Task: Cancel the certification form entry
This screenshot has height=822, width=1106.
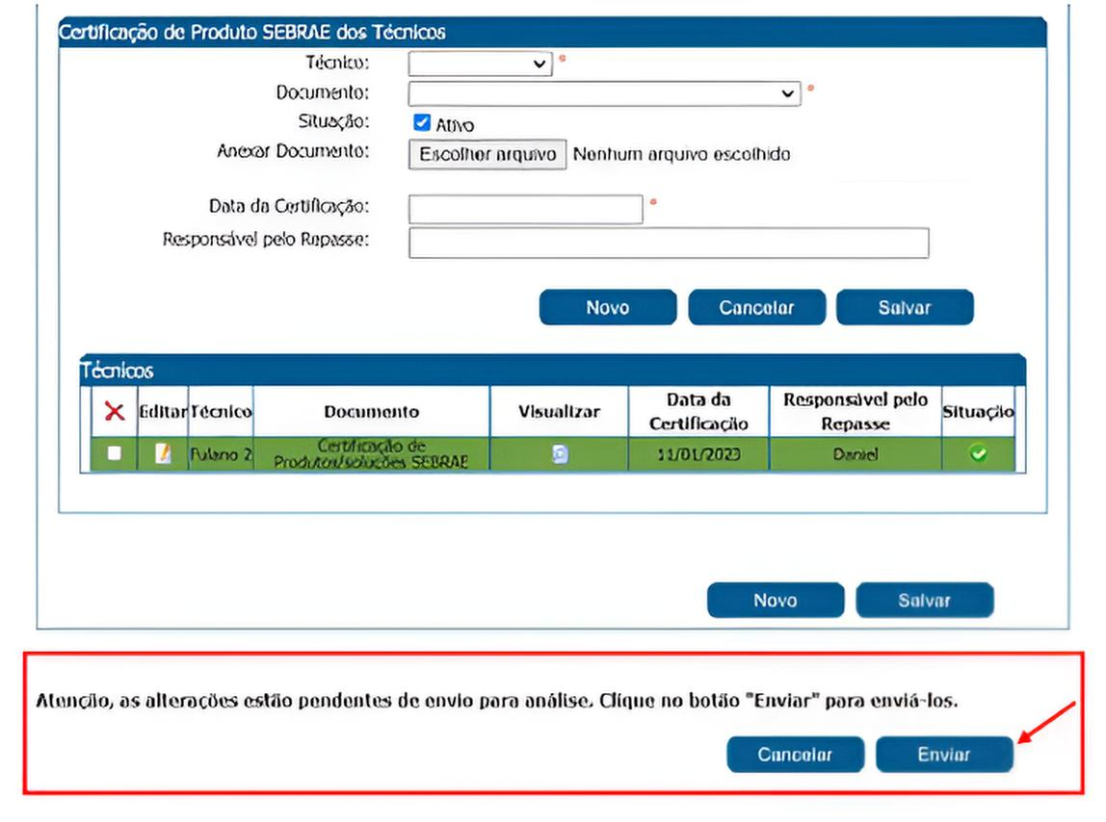Action: pos(756,308)
